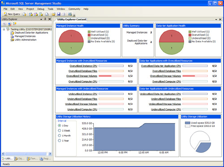The width and height of the screenshot is (224, 167).
Task: Click the SQL Server Compact Query document icon
Action: click(x=47, y=14)
